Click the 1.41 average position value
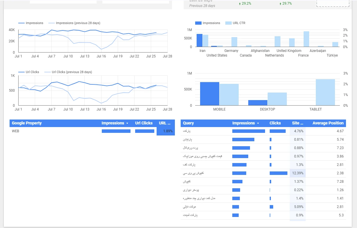The image size is (357, 228). [x=340, y=198]
